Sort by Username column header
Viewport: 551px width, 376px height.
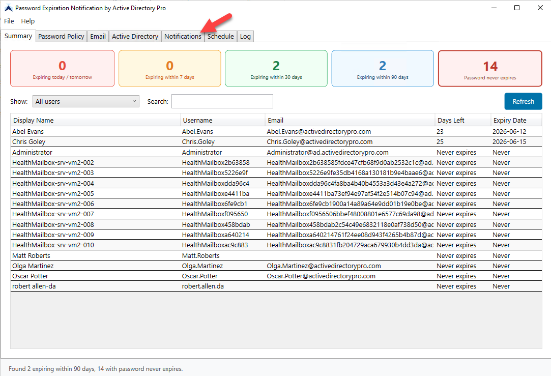click(x=222, y=120)
